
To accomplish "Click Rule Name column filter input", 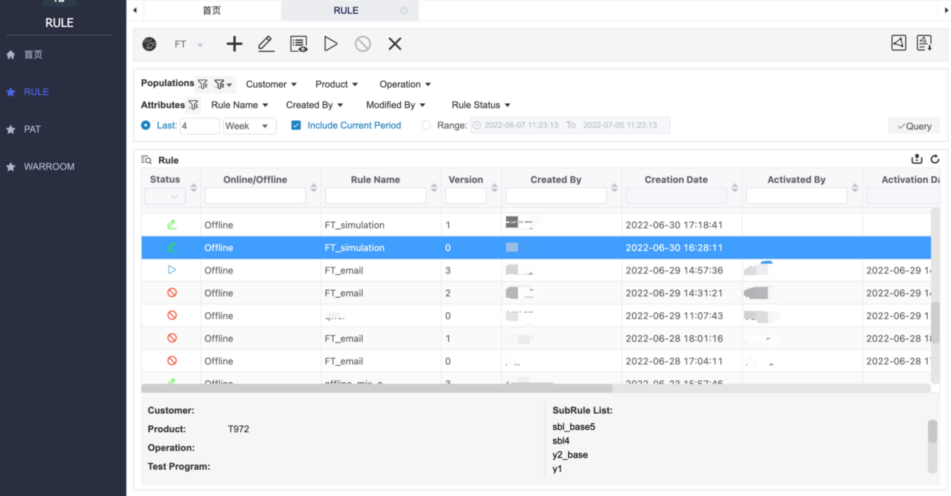I will tap(376, 196).
